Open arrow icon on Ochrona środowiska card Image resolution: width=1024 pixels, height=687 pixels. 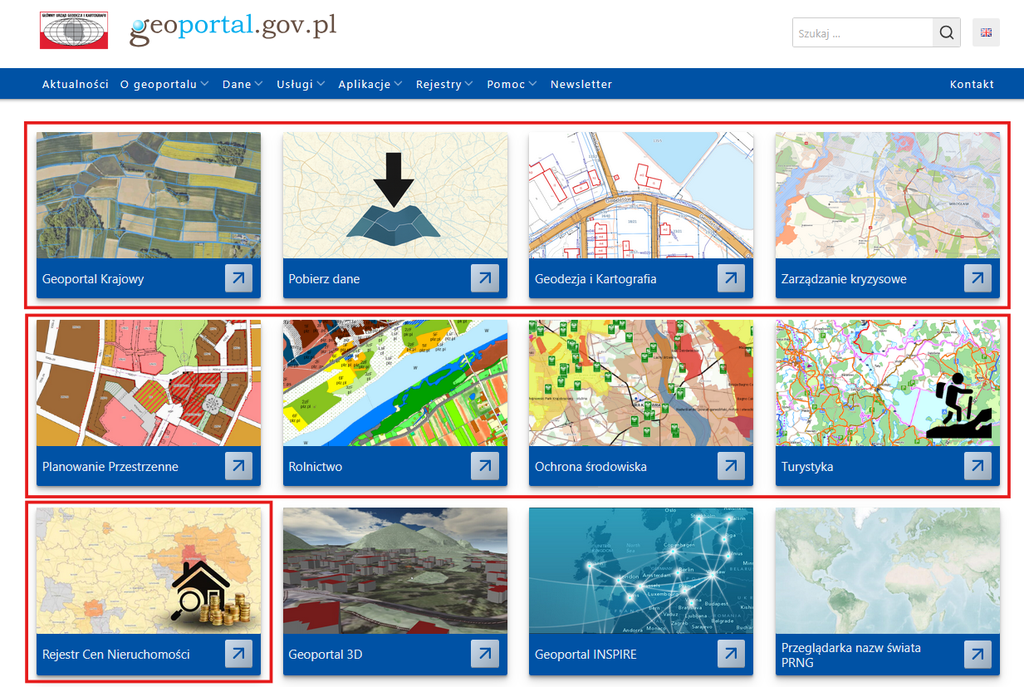(x=732, y=466)
